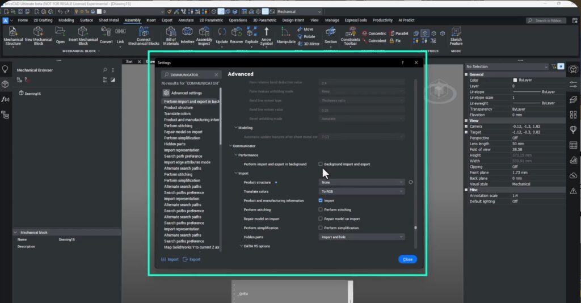Select the Rotate tool in ribbon
581x303 pixels.
click(306, 37)
